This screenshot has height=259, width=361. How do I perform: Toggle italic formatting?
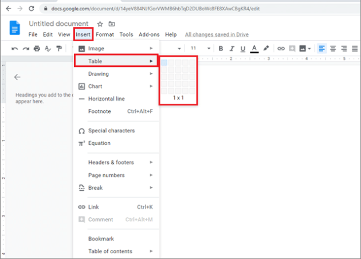point(232,49)
